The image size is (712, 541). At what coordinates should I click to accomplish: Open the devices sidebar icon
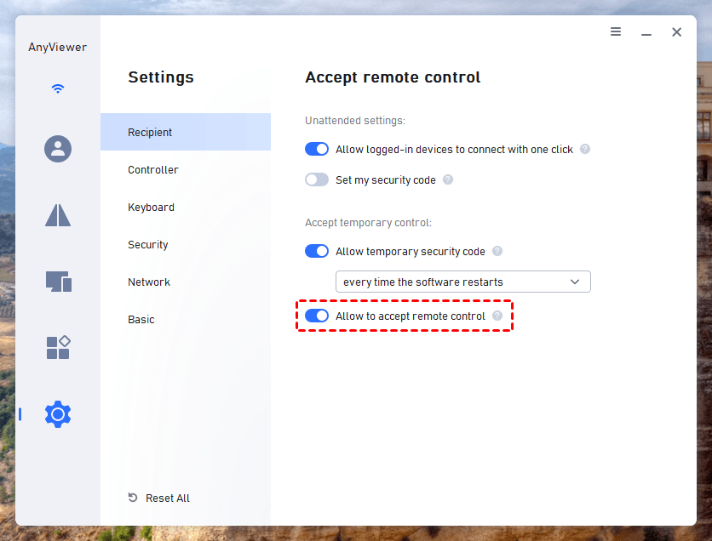(x=59, y=282)
